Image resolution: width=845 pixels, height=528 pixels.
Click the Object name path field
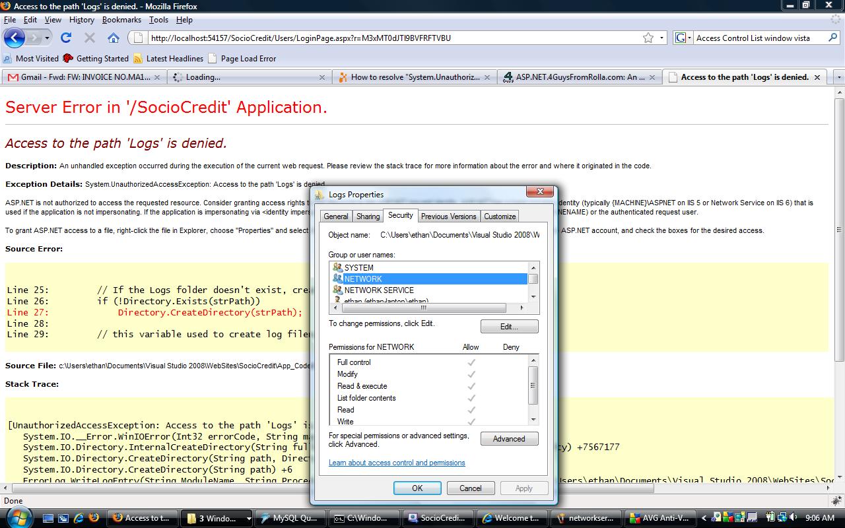(x=460, y=235)
